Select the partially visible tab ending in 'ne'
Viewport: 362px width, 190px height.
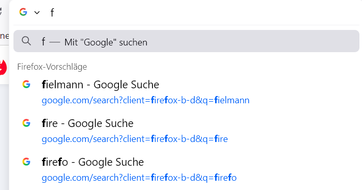[x=4, y=36]
